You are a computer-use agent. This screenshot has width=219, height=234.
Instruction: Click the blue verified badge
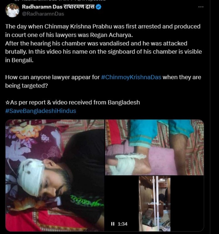[99, 7]
